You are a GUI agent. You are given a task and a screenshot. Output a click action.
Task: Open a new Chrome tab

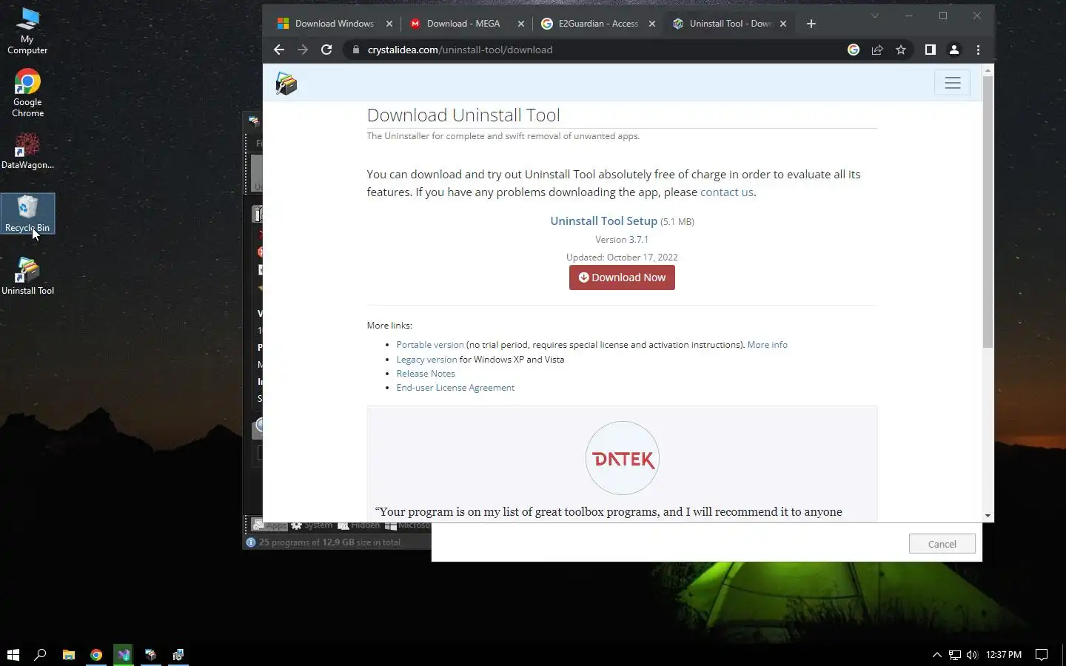tap(811, 24)
